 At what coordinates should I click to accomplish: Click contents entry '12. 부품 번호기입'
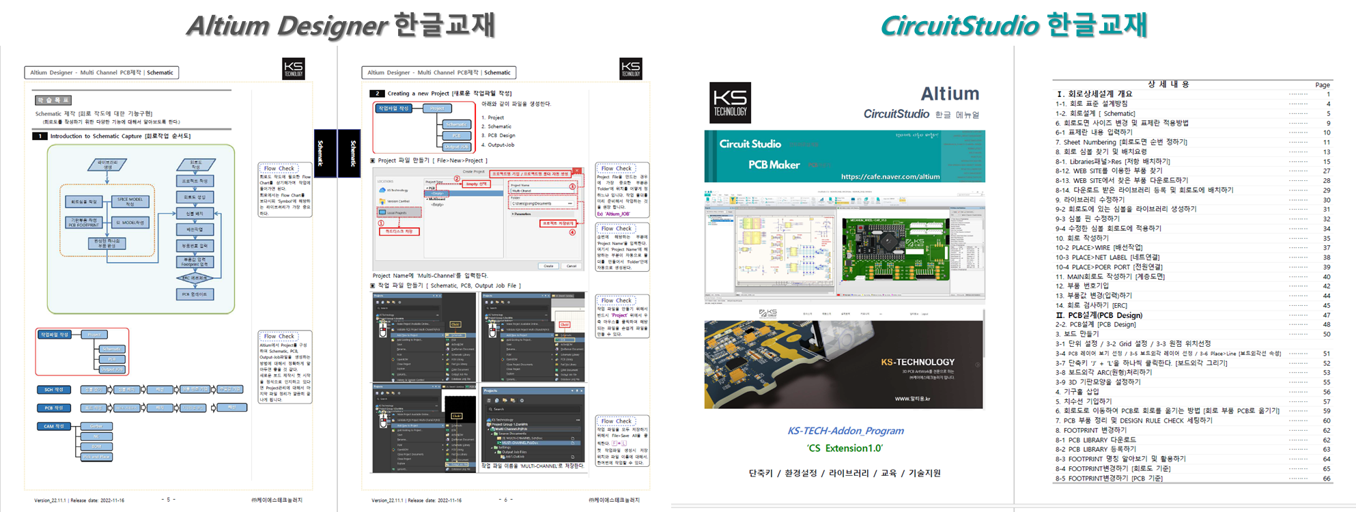pyautogui.click(x=1082, y=286)
